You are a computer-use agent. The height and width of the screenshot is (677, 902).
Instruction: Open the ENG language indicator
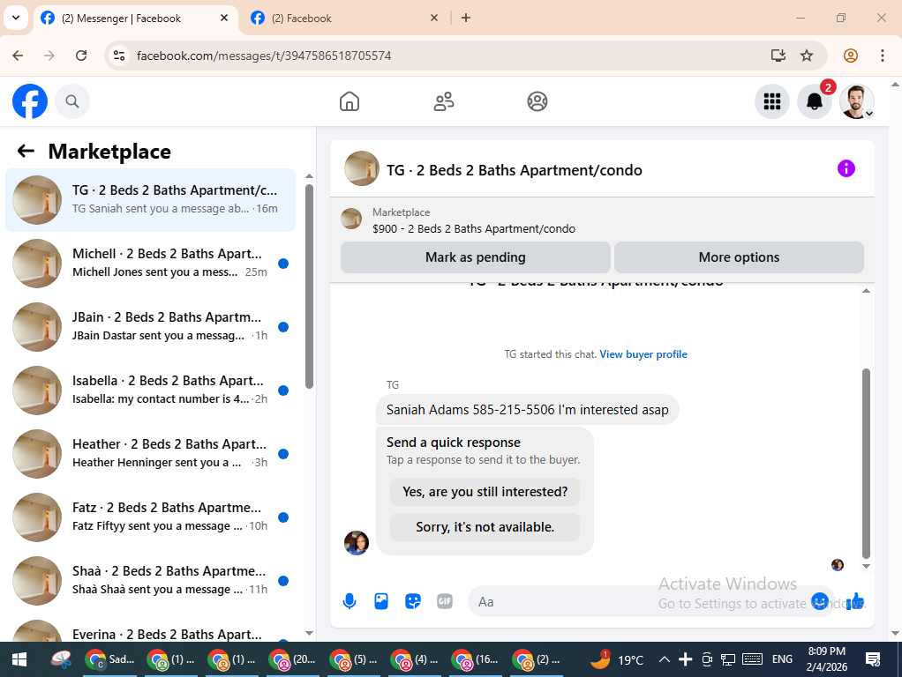point(782,659)
